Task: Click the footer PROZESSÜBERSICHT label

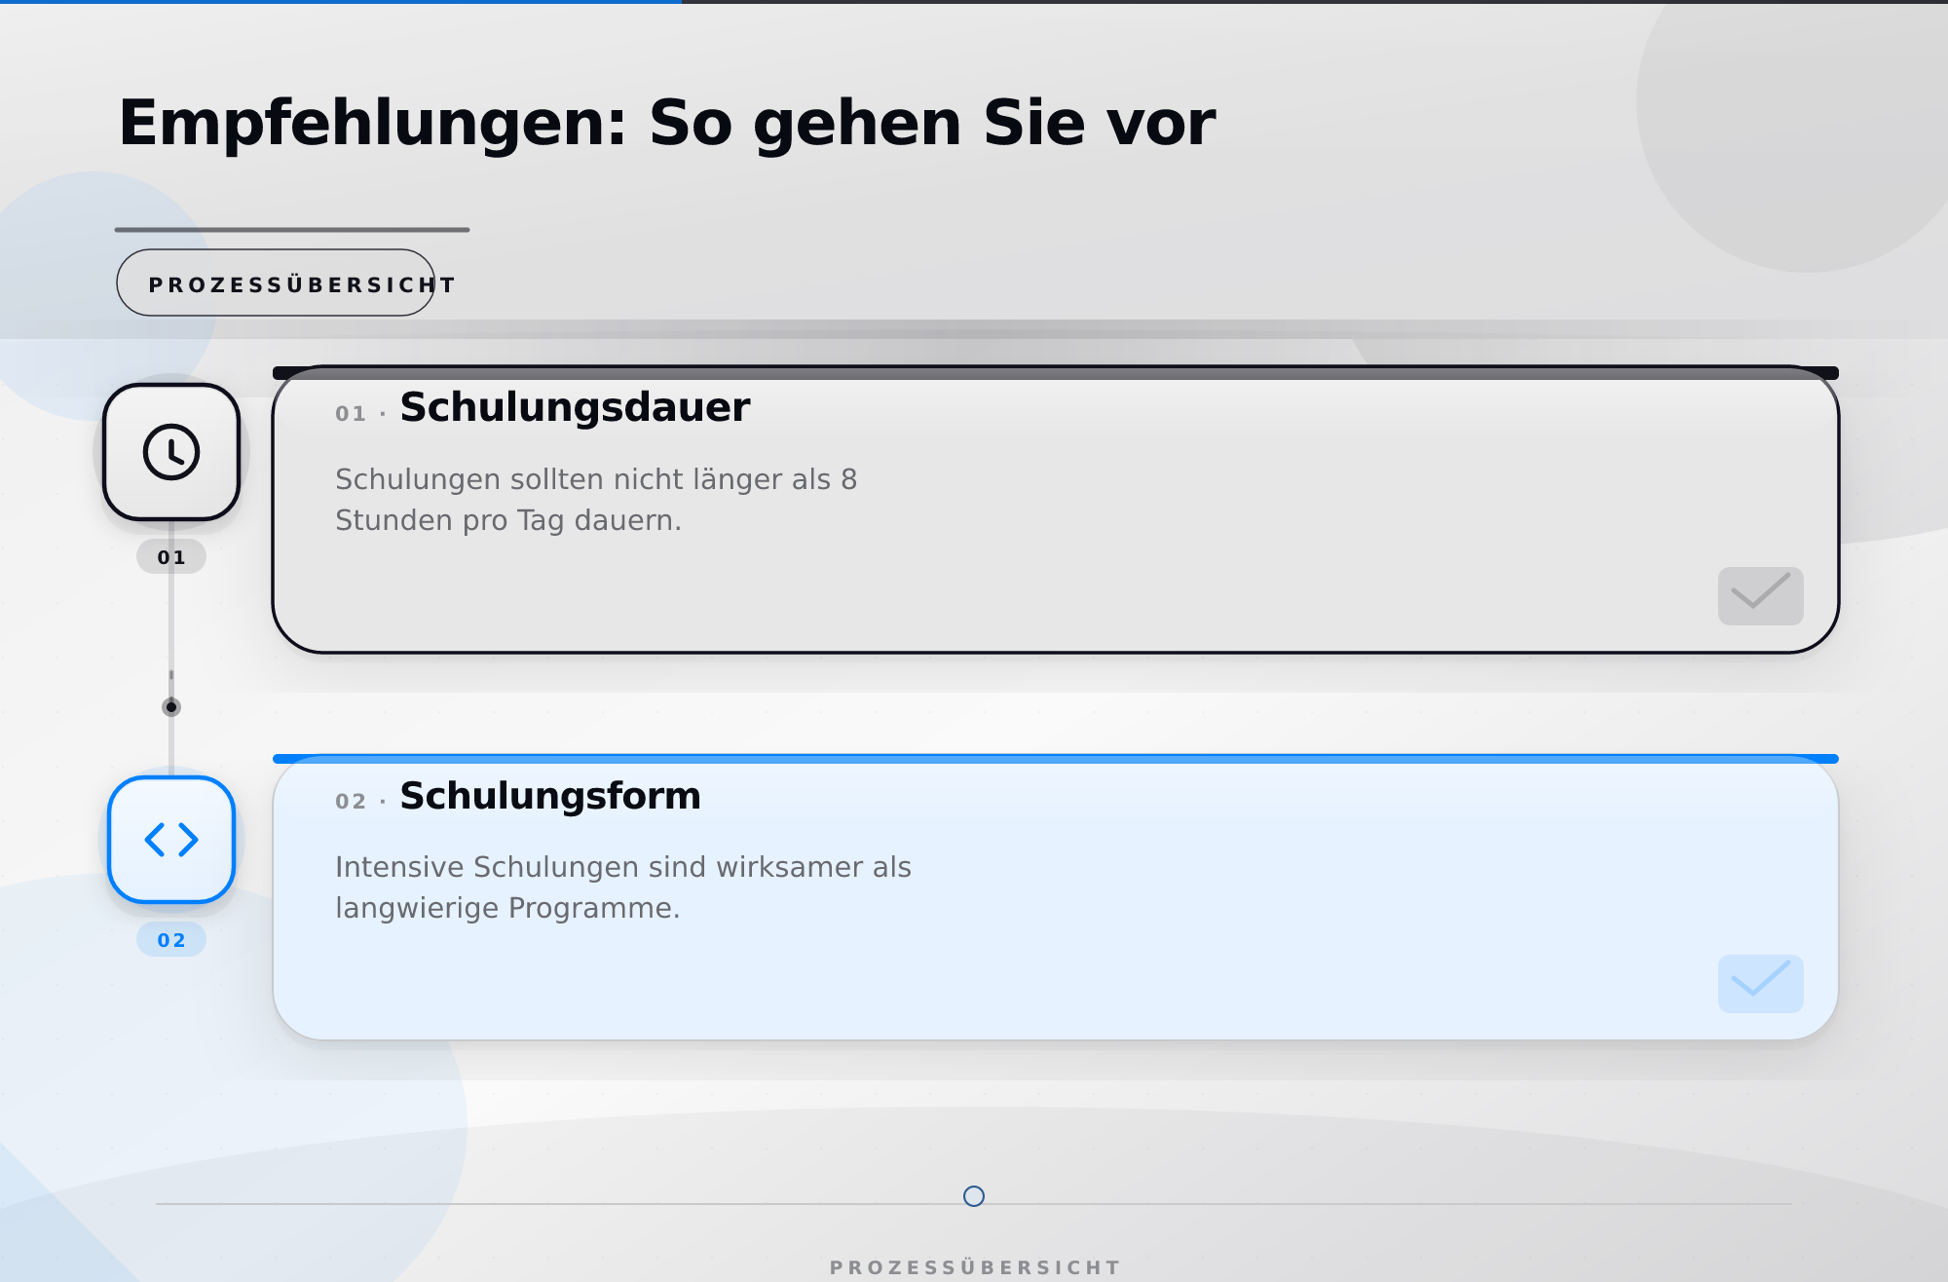Action: coord(975,1267)
